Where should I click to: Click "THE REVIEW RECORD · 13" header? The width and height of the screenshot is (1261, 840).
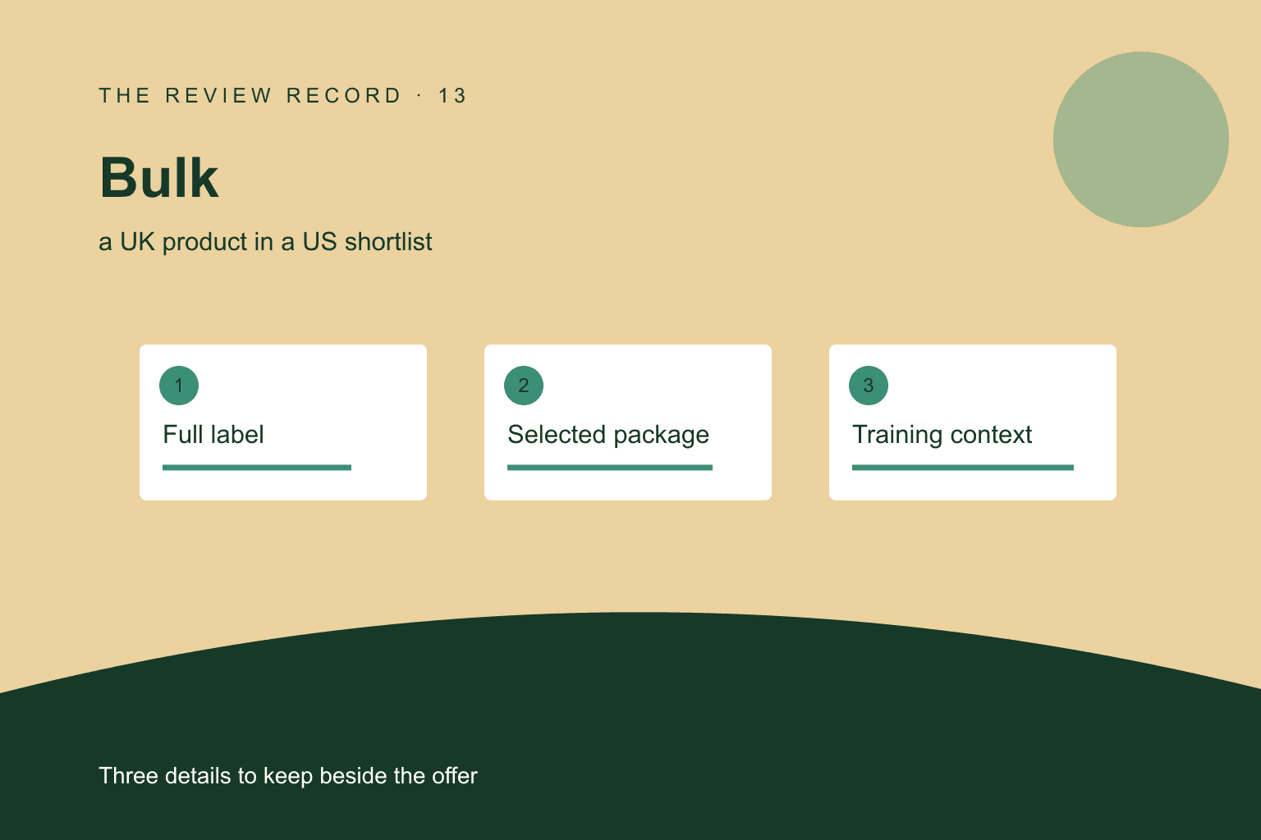282,96
